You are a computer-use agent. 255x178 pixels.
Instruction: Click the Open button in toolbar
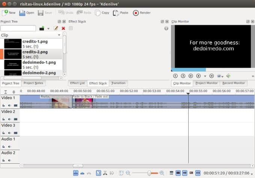point(27,13)
